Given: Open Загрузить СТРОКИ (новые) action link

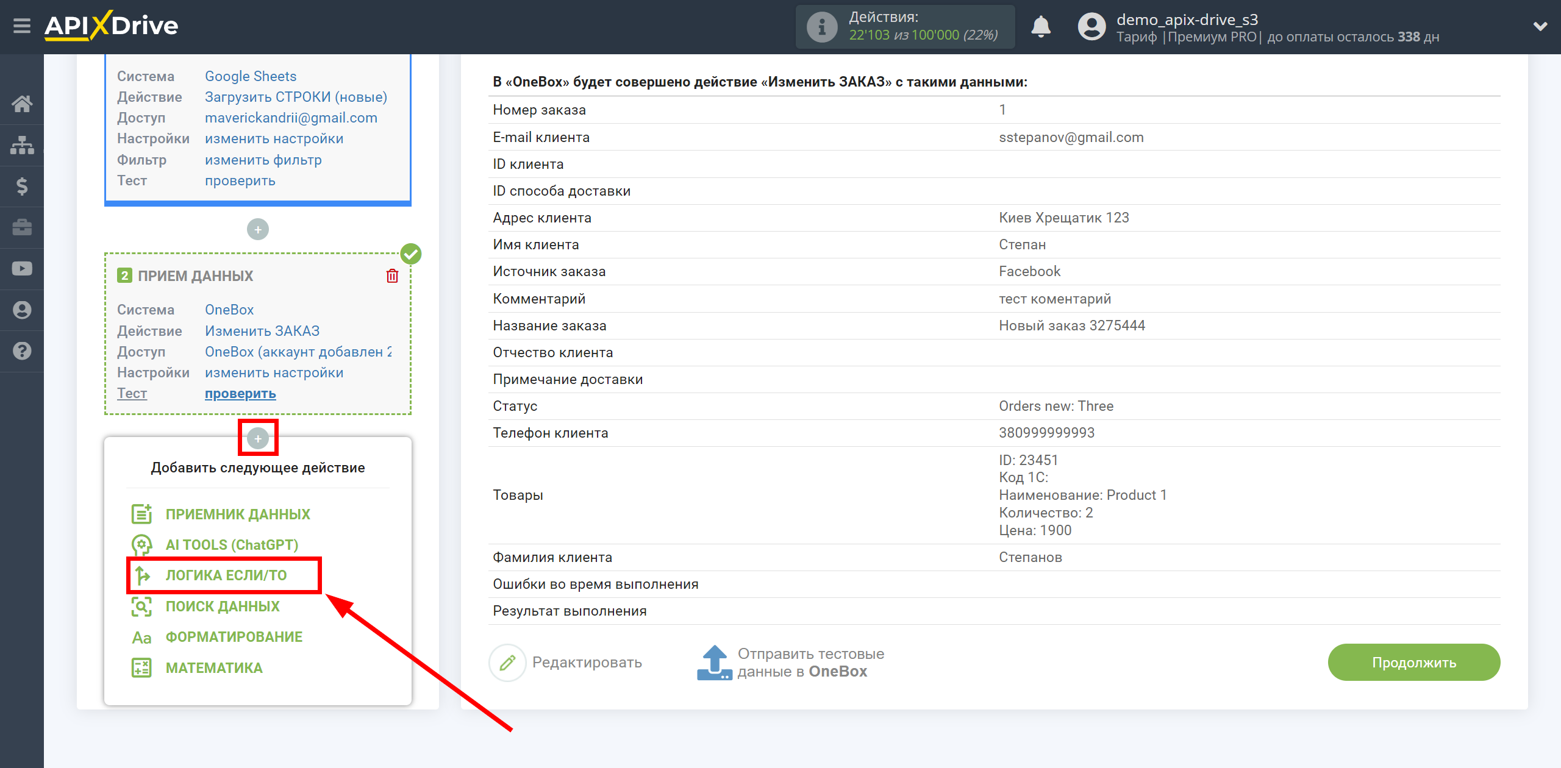Looking at the screenshot, I should pos(296,97).
